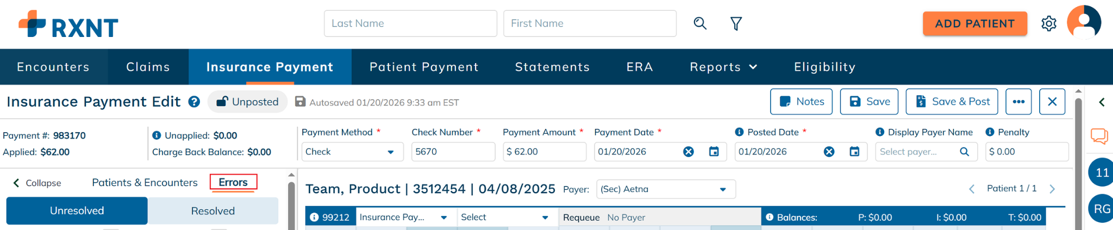
Task: Open the Payment Date calendar picker
Action: click(x=714, y=152)
